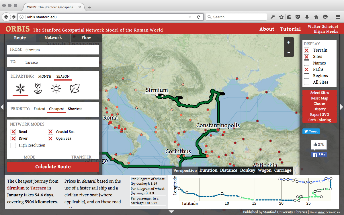Set priority to Shortest
Viewport: 344px width, 215px height.
tap(75, 109)
